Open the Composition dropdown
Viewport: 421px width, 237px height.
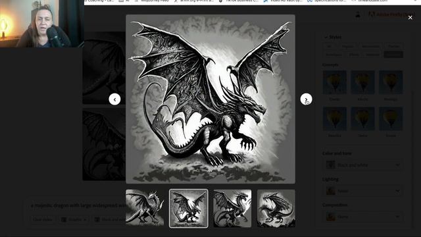coord(362,217)
